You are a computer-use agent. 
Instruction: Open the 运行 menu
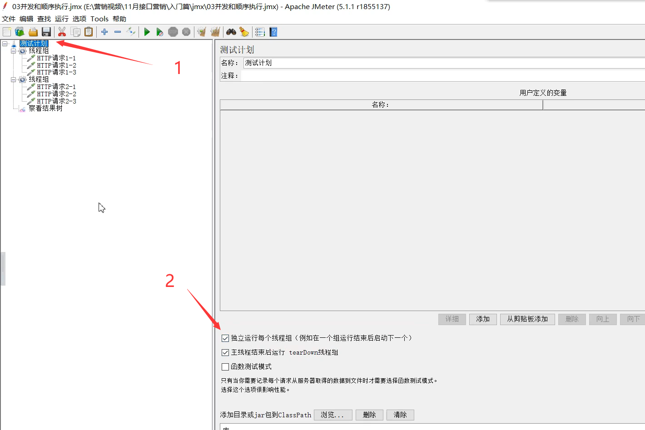click(x=62, y=19)
